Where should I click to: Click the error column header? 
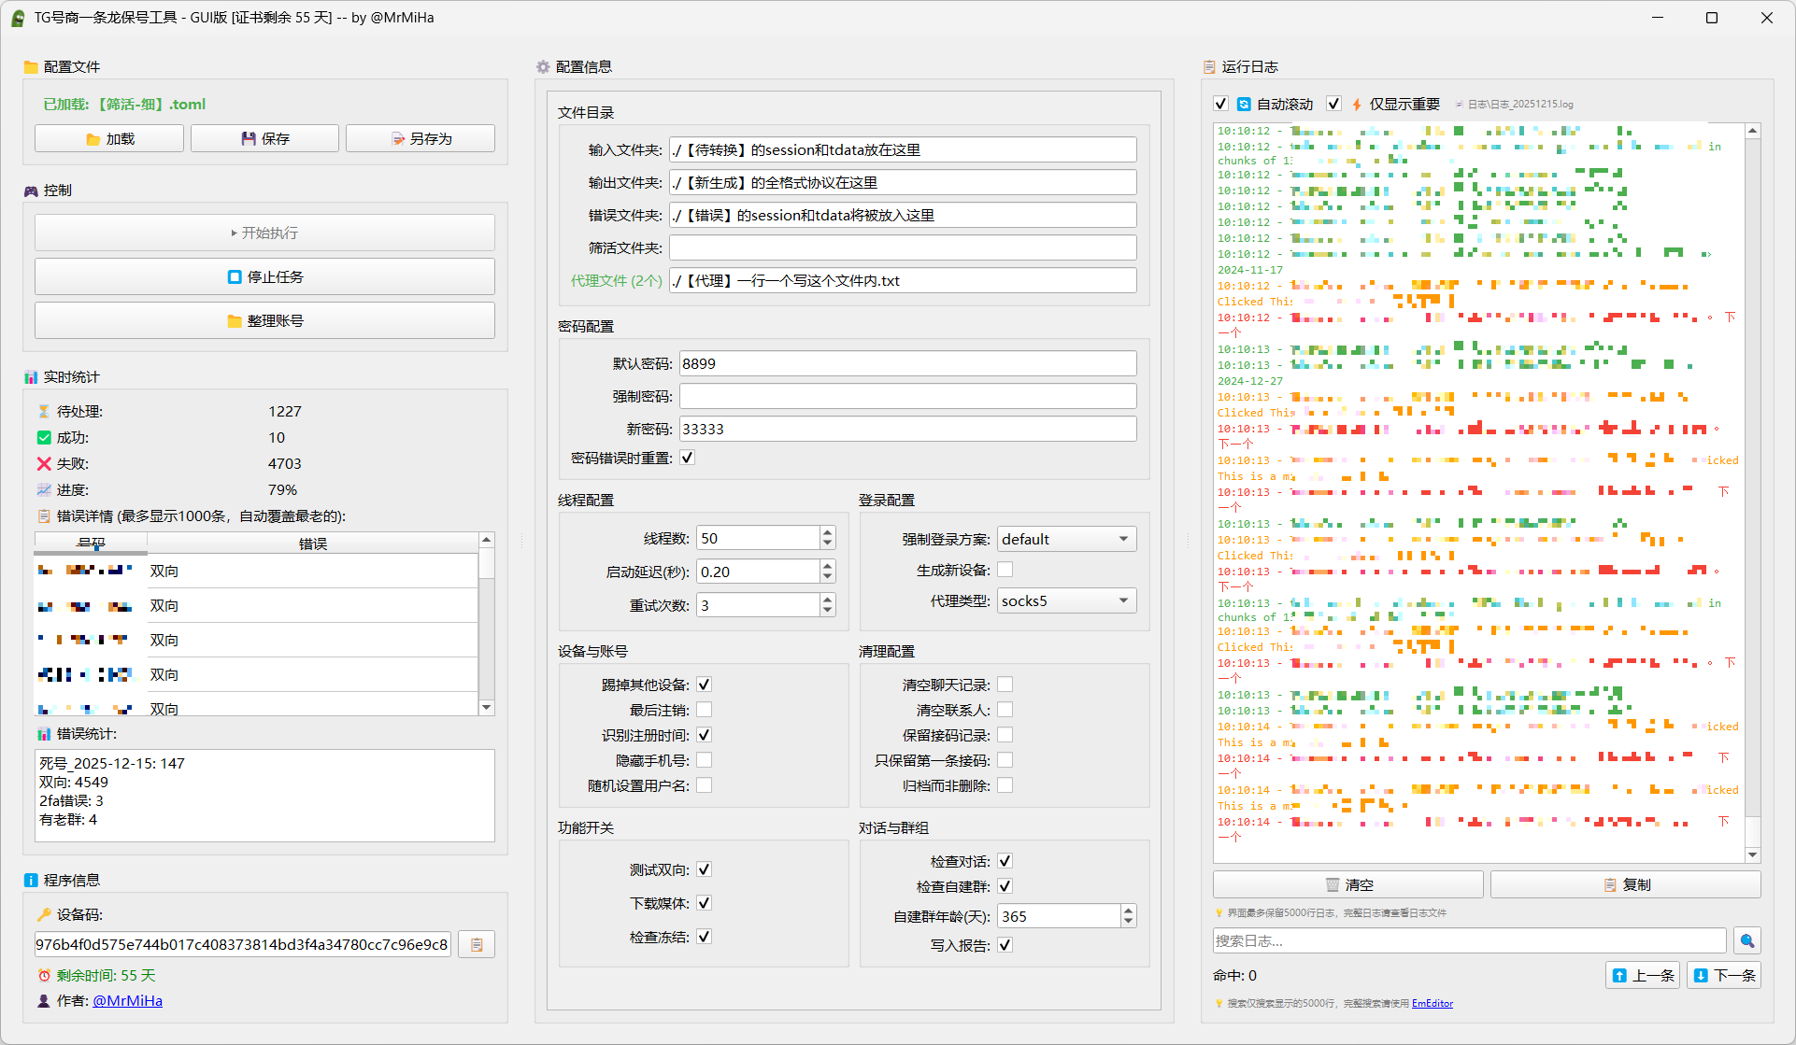(x=312, y=544)
